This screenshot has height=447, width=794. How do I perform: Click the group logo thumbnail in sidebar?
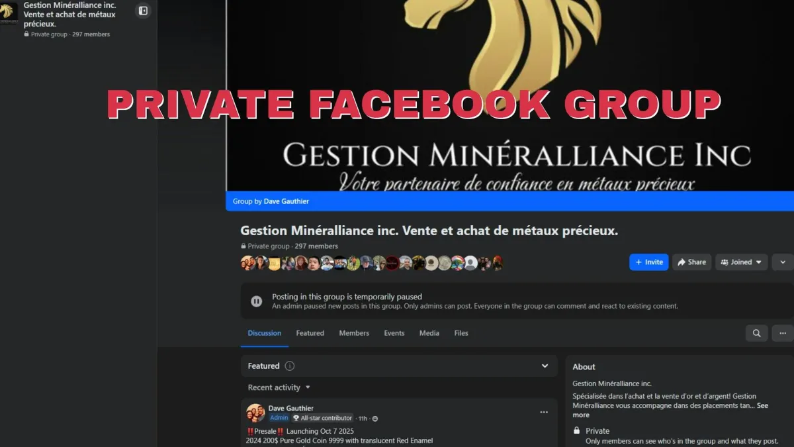(x=9, y=13)
